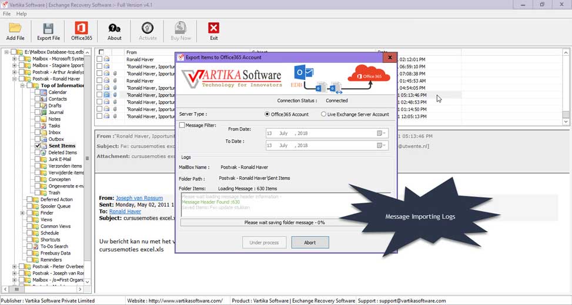This screenshot has width=572, height=305.
Task: Select the Sent Items folder icon
Action: [x=44, y=146]
